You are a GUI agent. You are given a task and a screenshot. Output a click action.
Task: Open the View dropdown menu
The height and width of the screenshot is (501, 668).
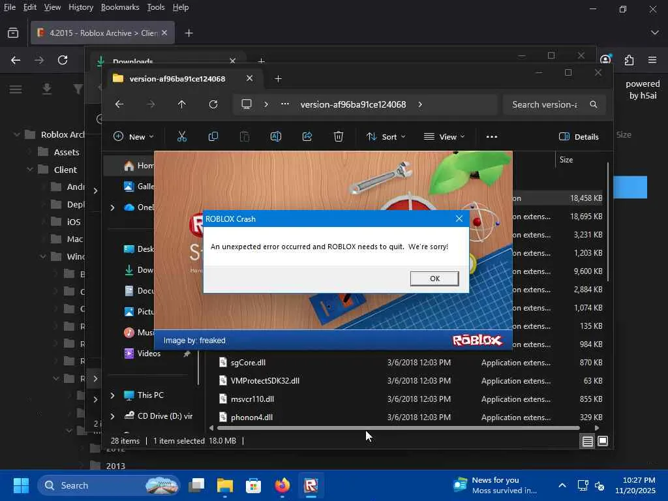(444, 136)
